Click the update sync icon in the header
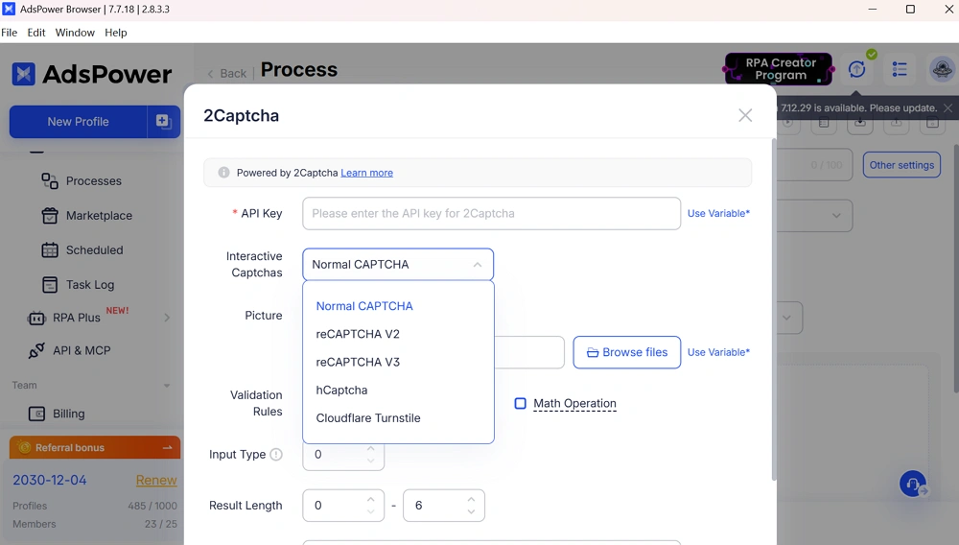The image size is (959, 545). click(856, 69)
